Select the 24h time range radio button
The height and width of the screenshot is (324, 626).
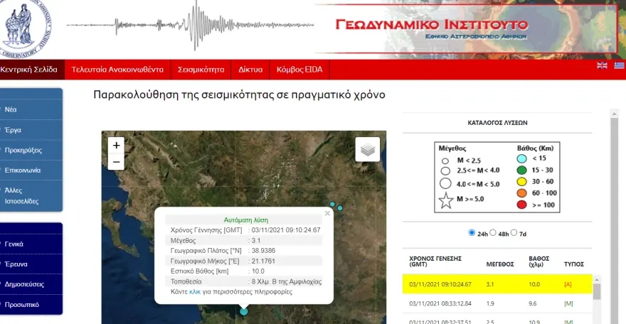coord(472,233)
